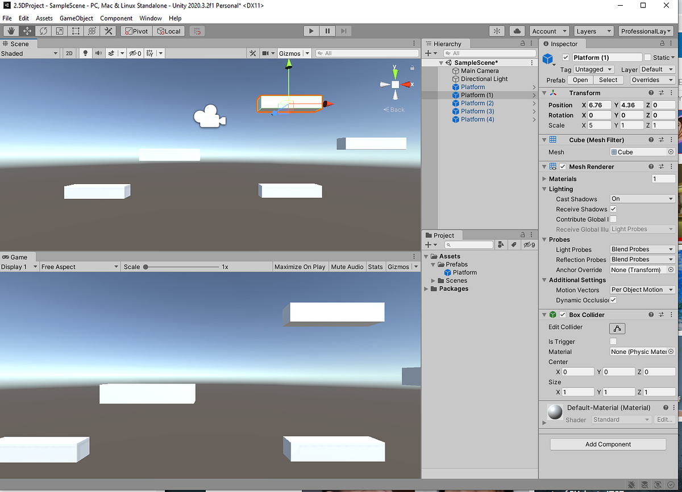Image resolution: width=682 pixels, height=492 pixels.
Task: Select the Rotate tool
Action: [x=43, y=31]
